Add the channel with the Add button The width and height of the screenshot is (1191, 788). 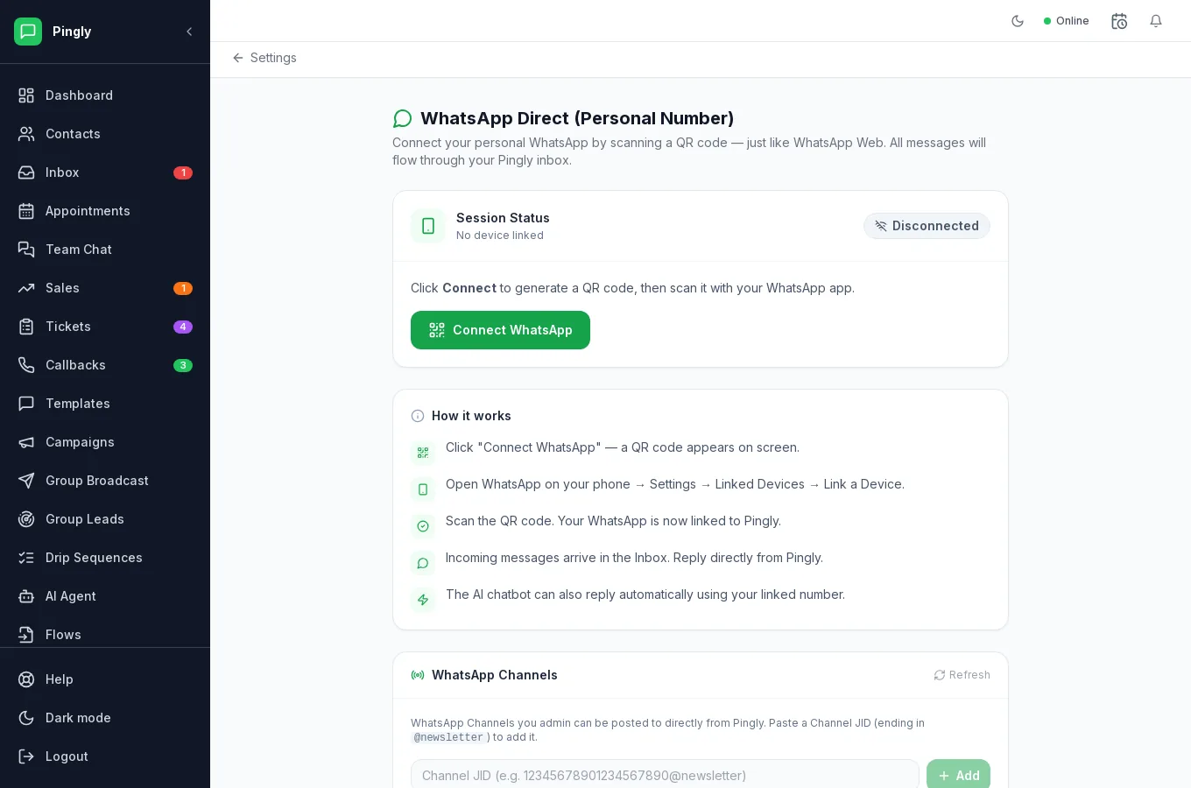[x=958, y=775]
